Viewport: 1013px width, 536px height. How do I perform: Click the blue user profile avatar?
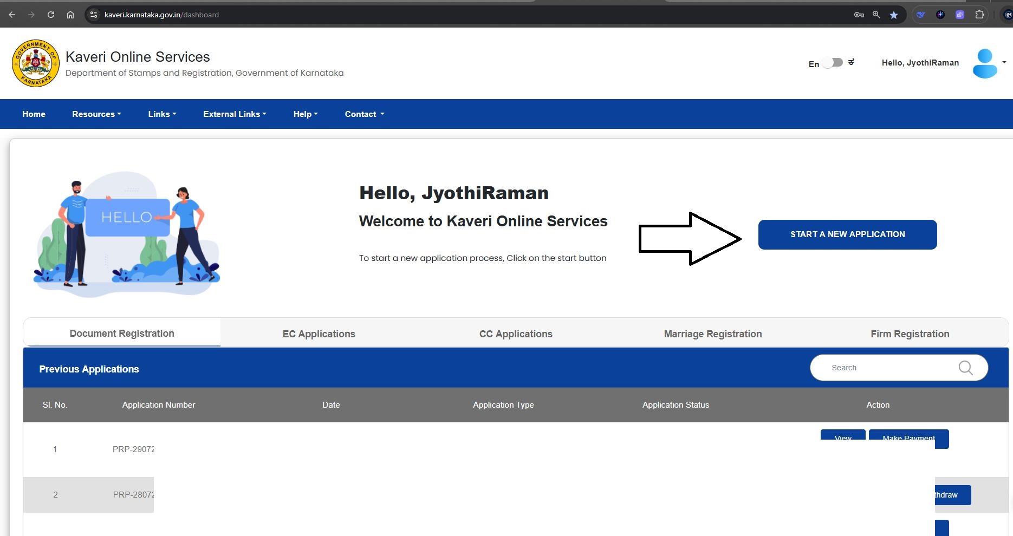click(x=984, y=63)
